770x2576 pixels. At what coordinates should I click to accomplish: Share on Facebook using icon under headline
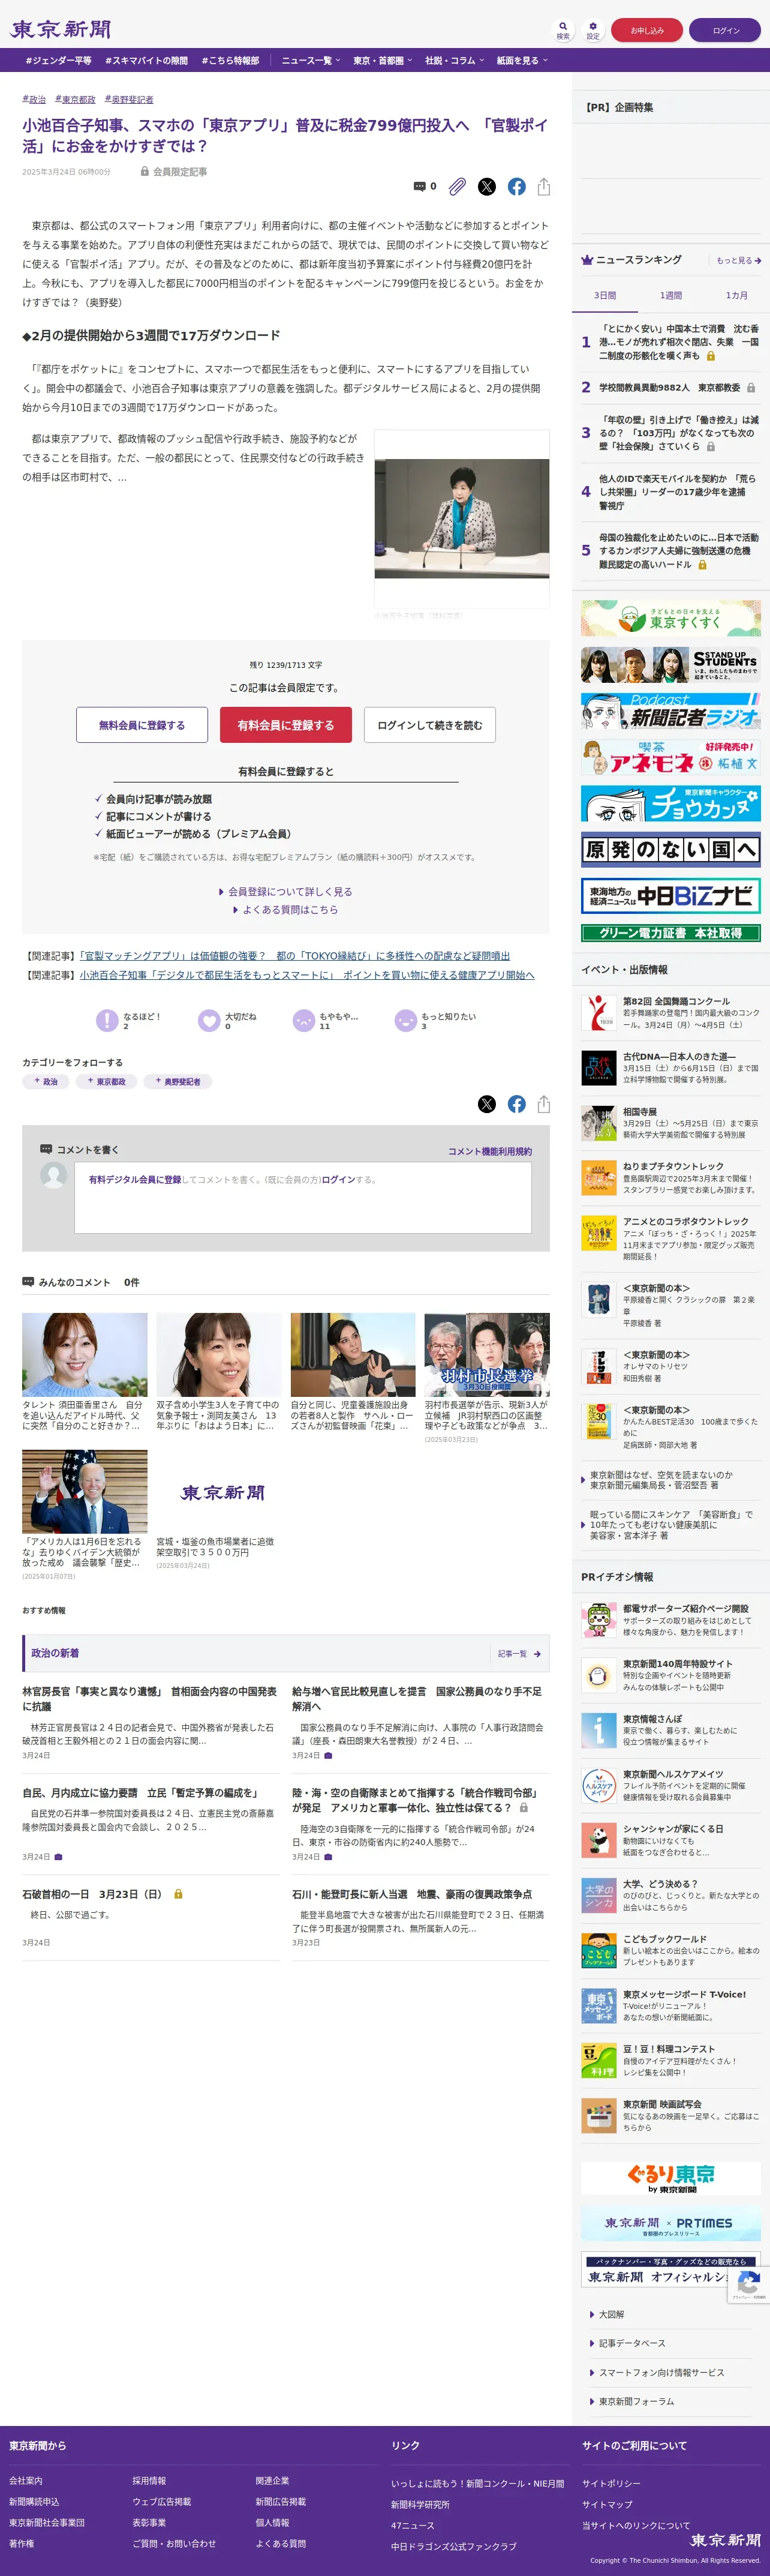click(517, 186)
